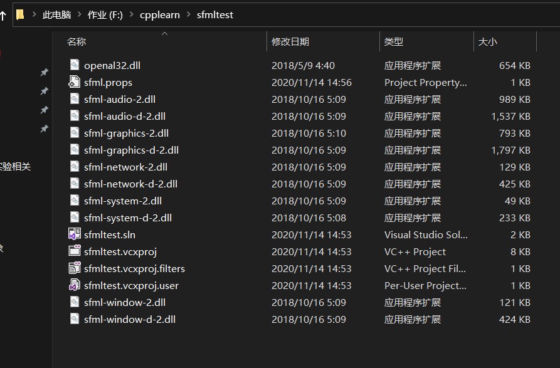Select file name sfml.props

pos(108,83)
